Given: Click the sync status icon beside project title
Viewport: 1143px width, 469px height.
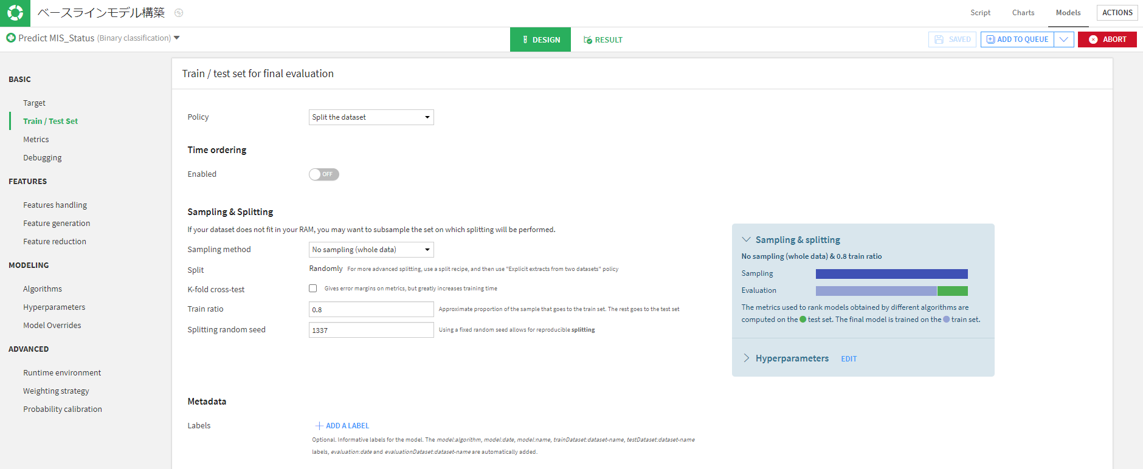Looking at the screenshot, I should (x=179, y=13).
